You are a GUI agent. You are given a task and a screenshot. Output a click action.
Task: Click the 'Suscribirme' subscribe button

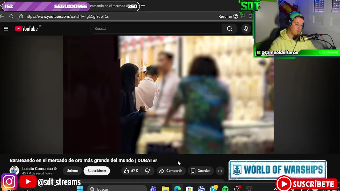97,171
